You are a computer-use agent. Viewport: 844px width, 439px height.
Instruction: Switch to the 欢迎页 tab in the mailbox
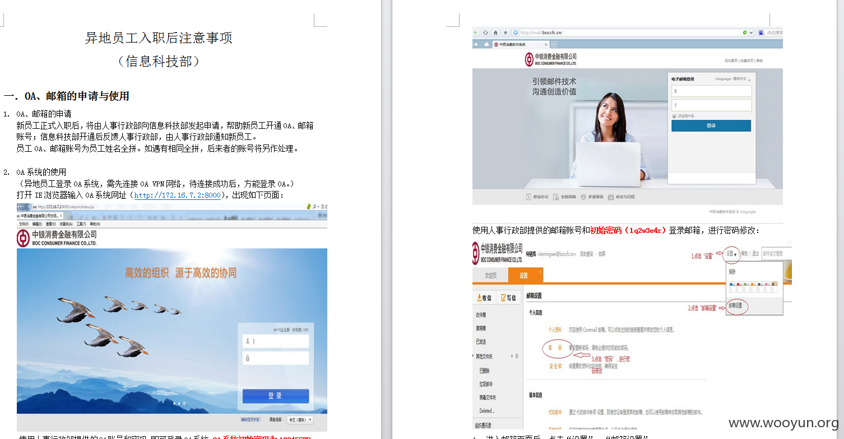(490, 275)
